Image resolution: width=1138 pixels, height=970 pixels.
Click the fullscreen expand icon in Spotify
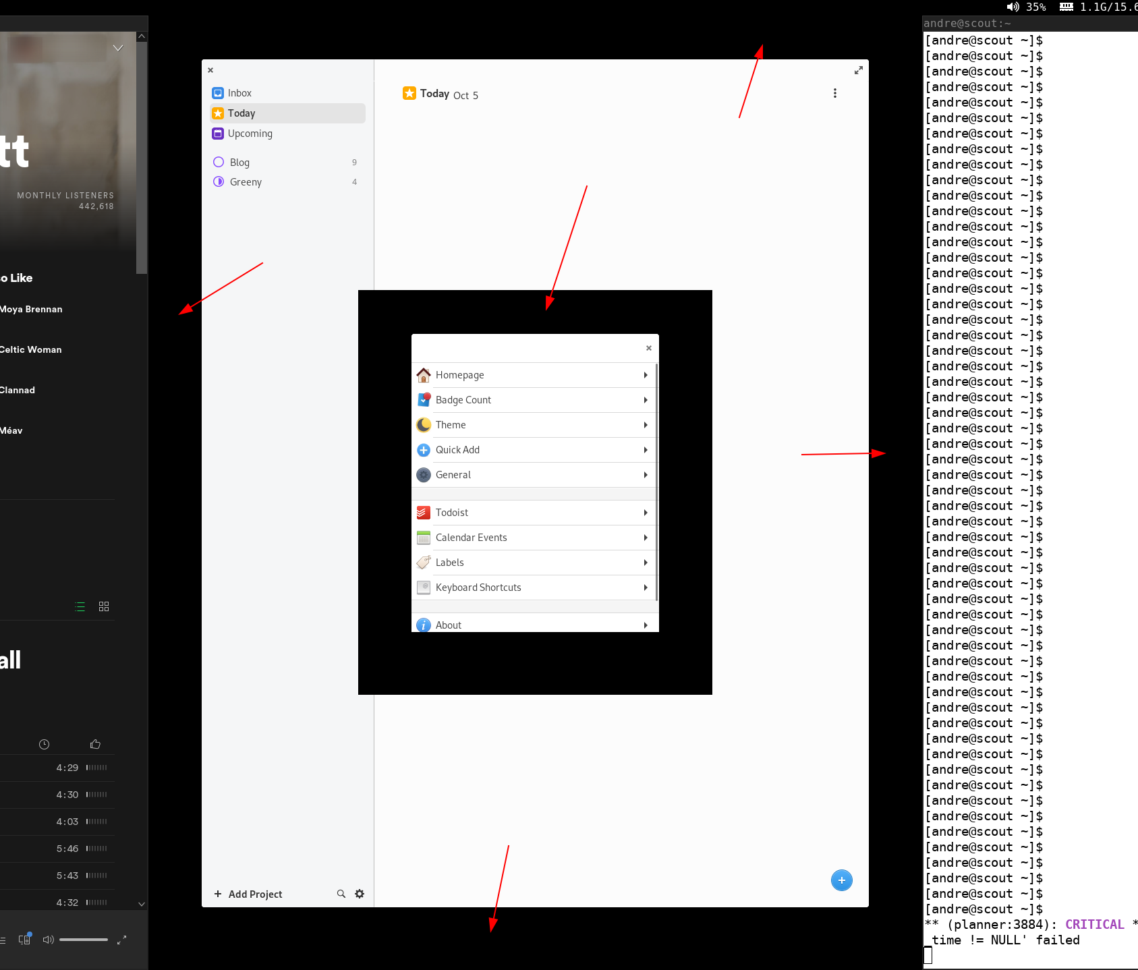[x=122, y=939]
